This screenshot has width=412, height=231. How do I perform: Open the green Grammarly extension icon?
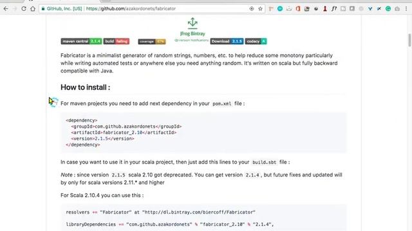388,8
